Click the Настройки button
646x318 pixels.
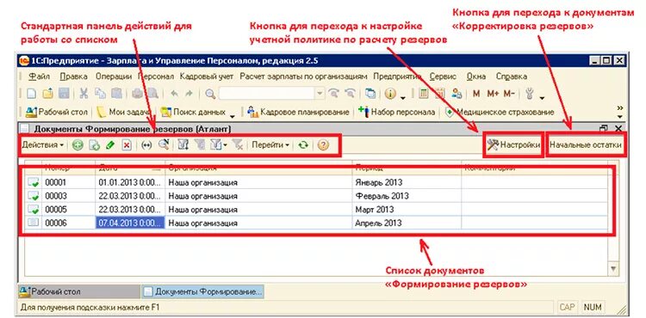coord(513,145)
